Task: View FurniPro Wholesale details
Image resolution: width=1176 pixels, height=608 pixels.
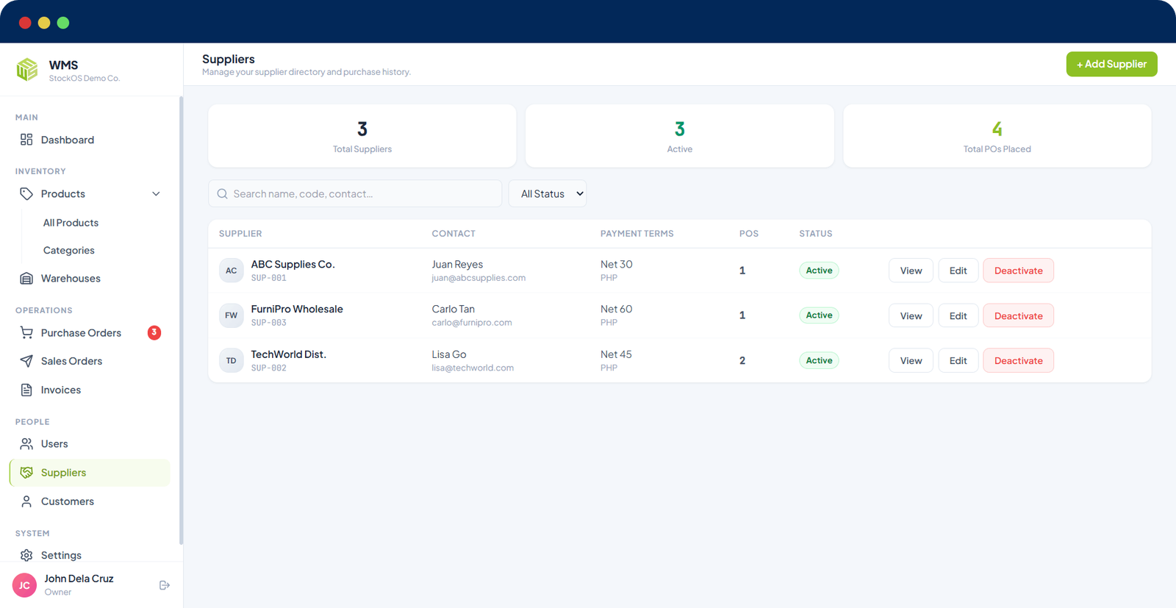Action: pos(911,315)
